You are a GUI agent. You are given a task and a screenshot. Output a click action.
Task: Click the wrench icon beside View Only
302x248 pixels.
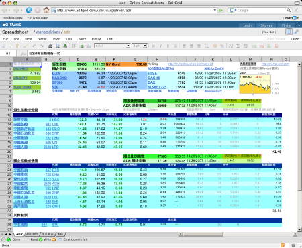point(296,32)
